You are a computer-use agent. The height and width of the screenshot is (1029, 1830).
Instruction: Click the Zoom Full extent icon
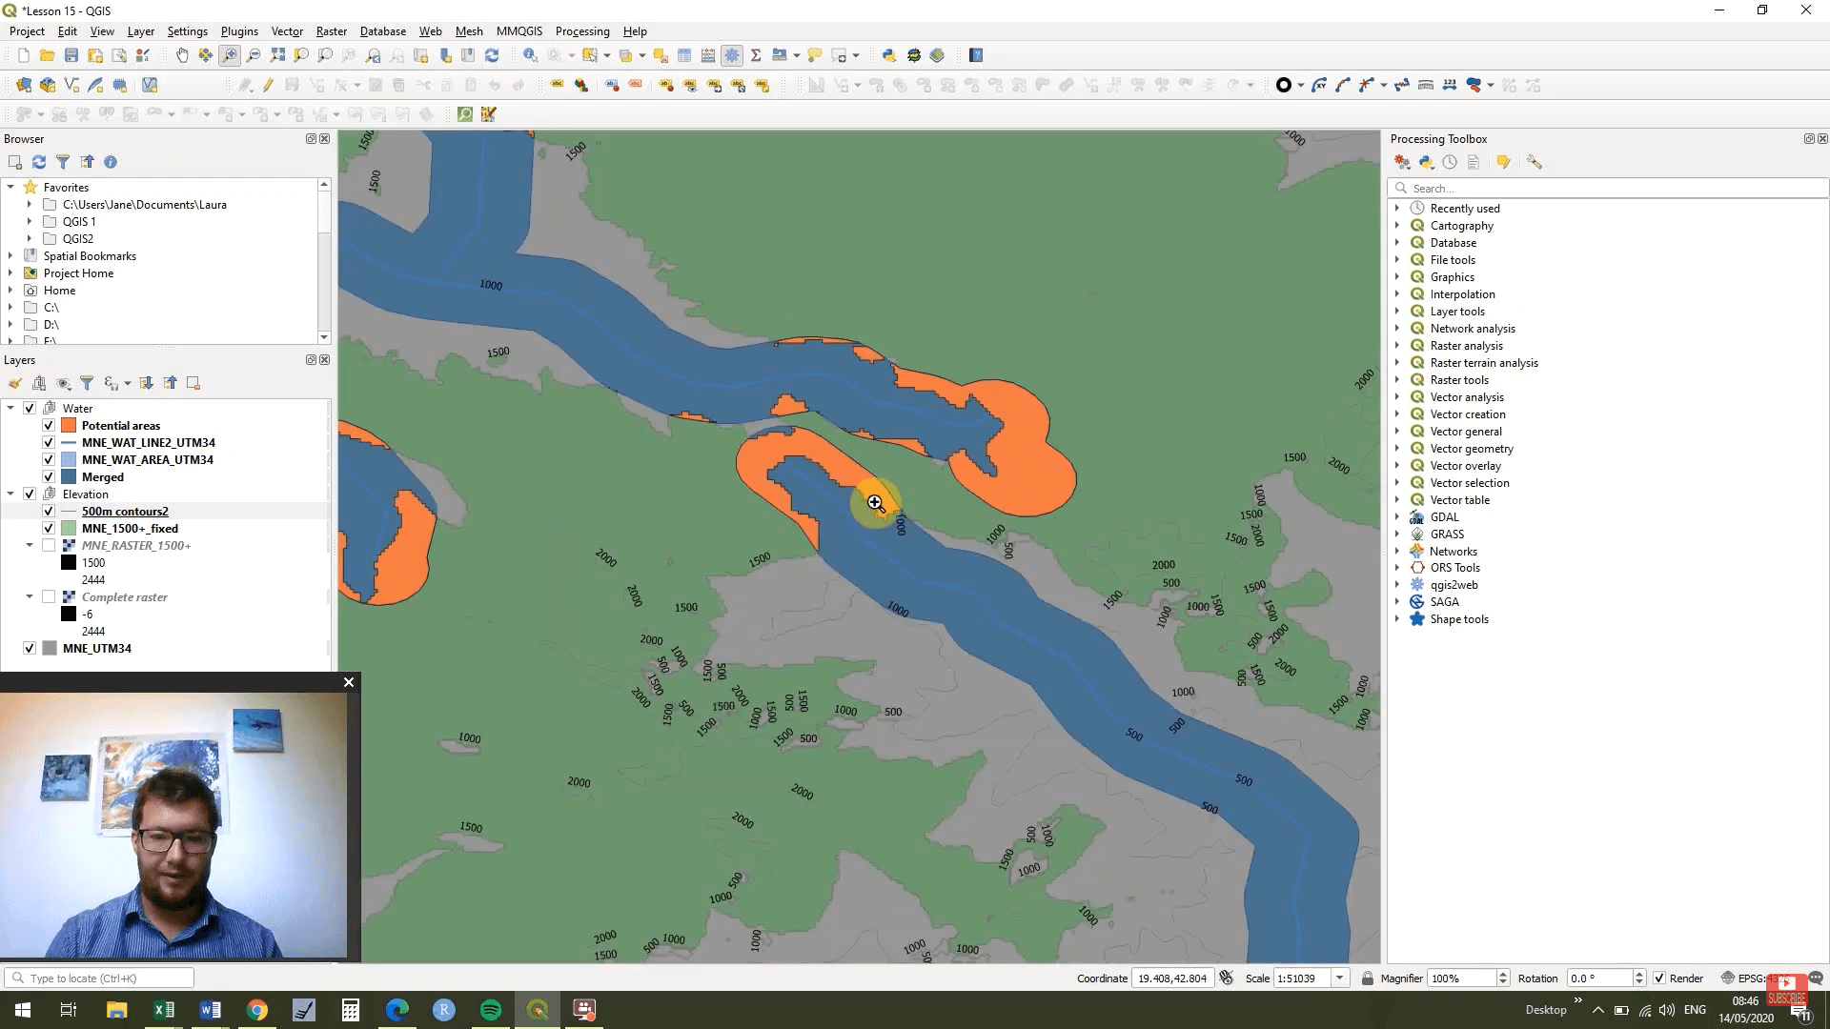[277, 55]
